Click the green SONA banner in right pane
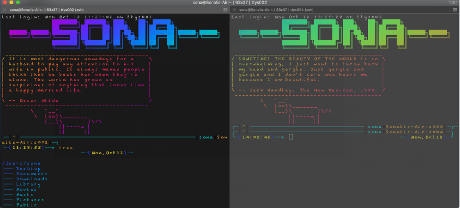 pos(343,34)
